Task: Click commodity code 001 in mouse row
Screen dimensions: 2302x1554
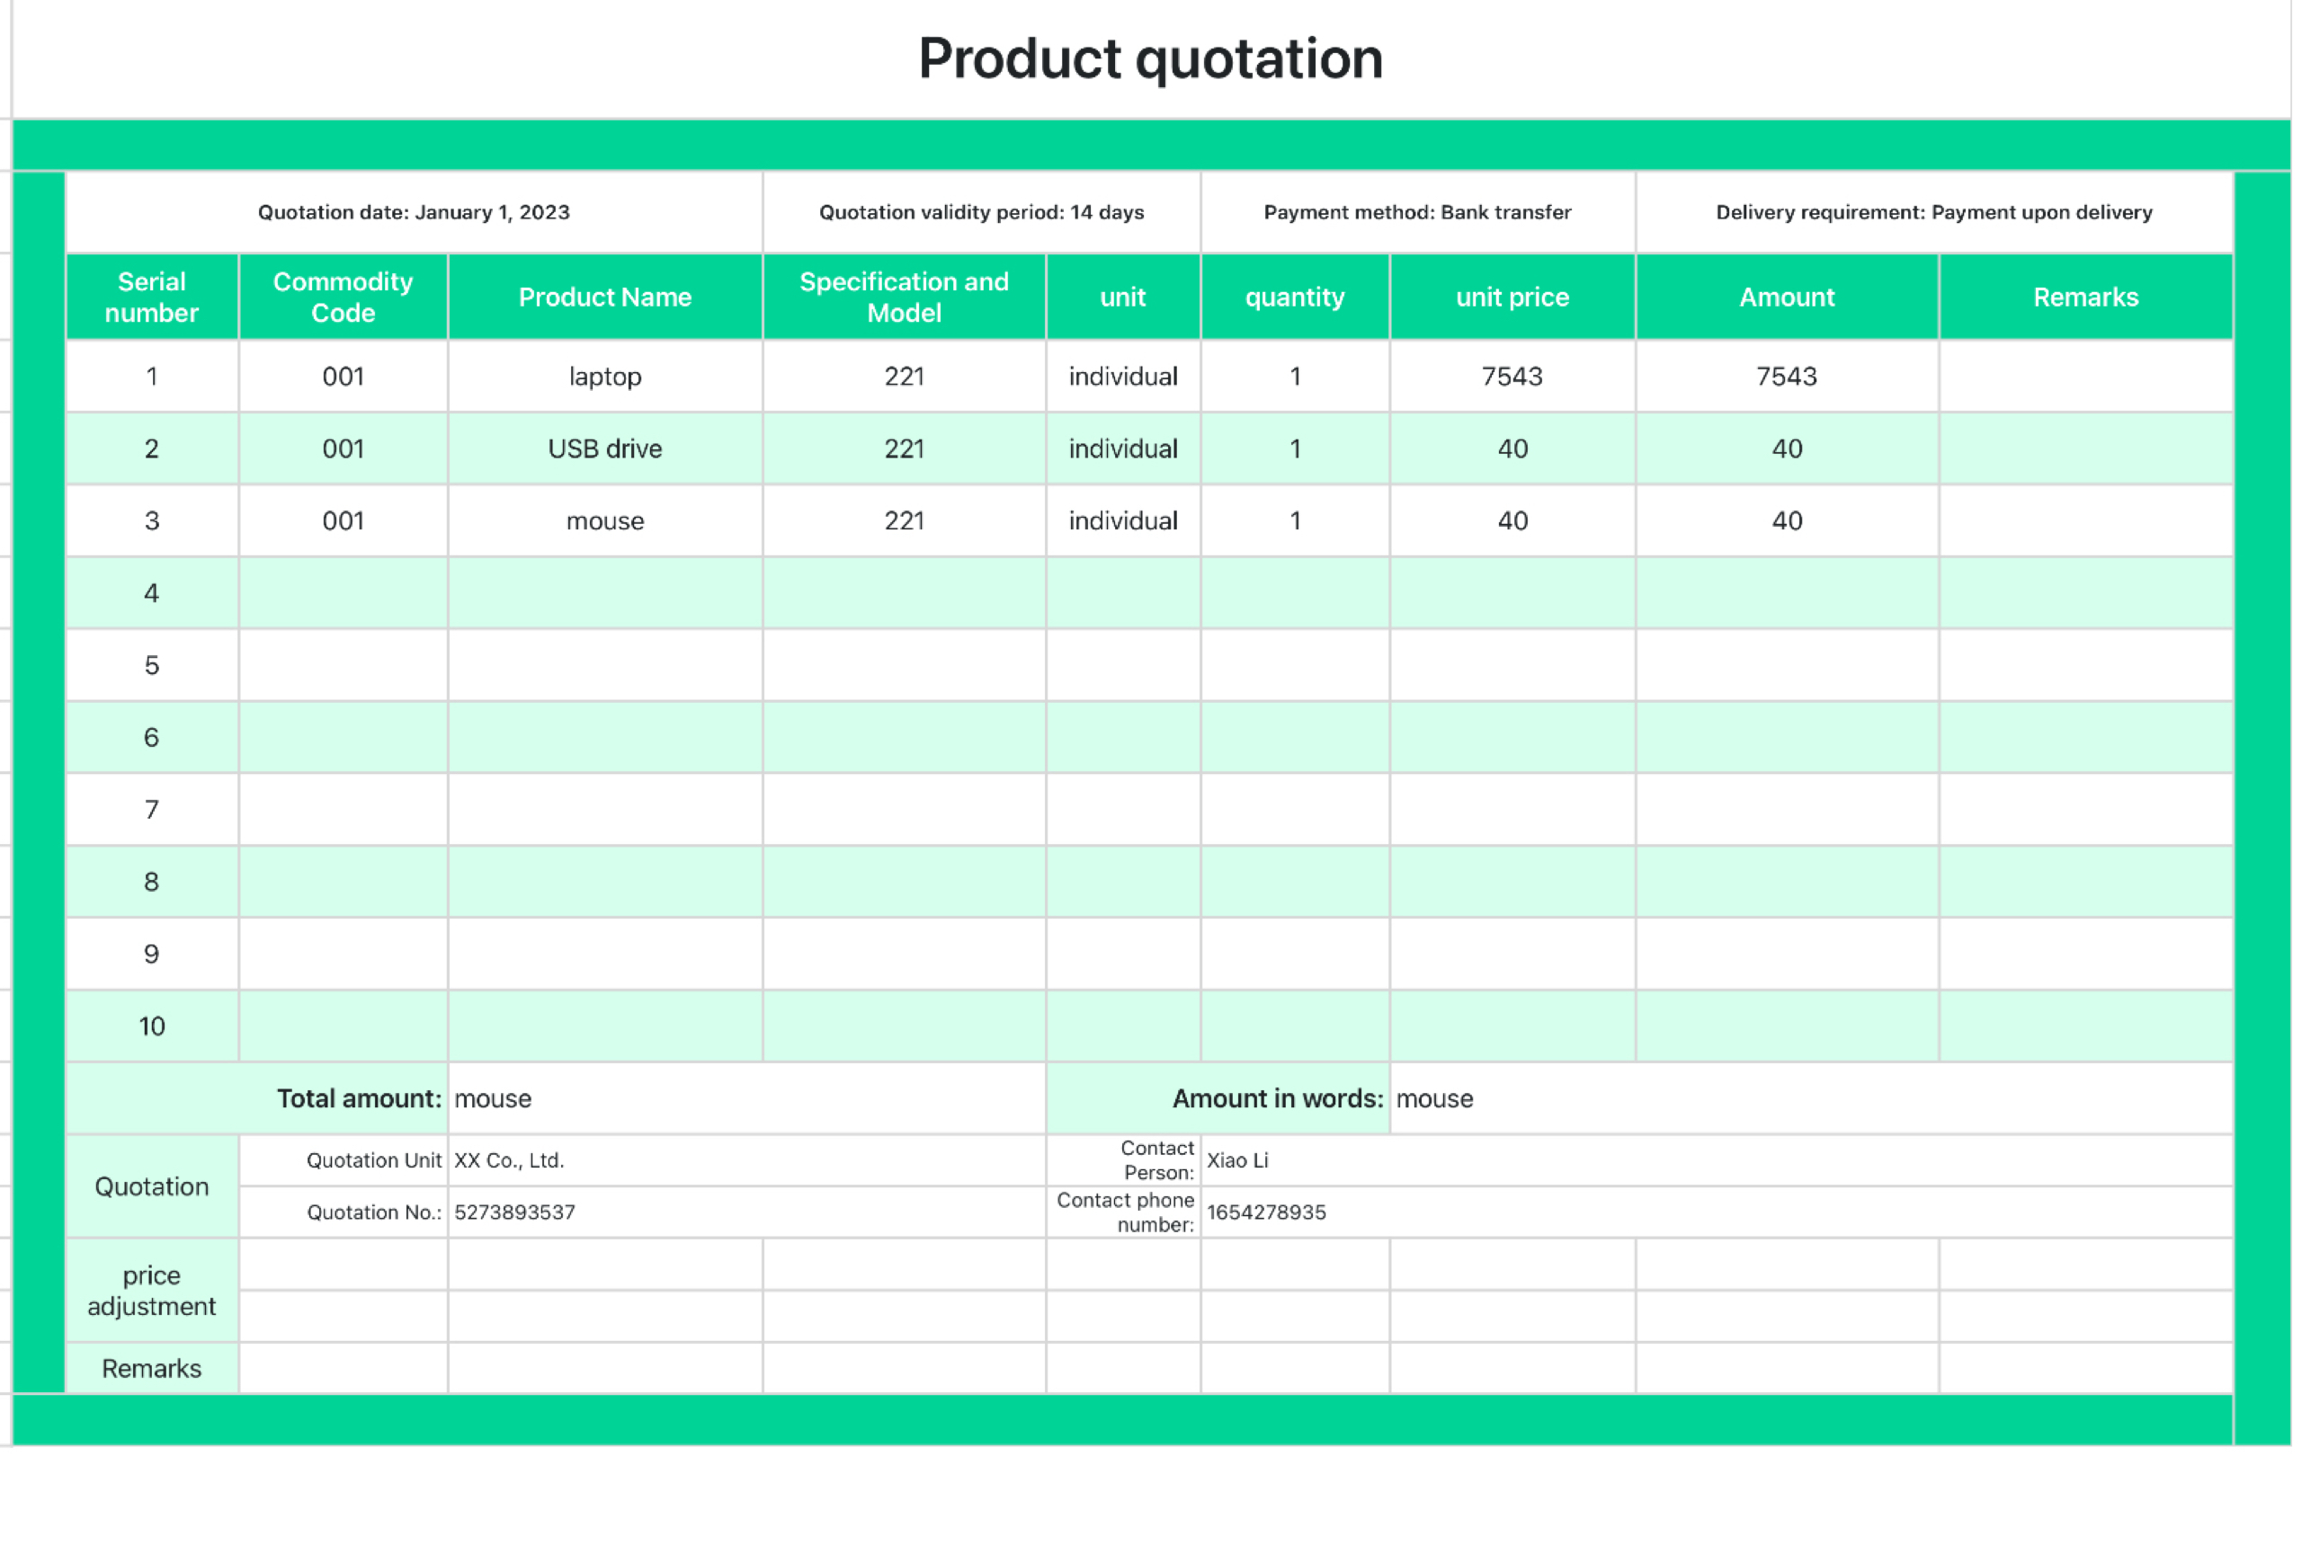Action: tap(343, 520)
